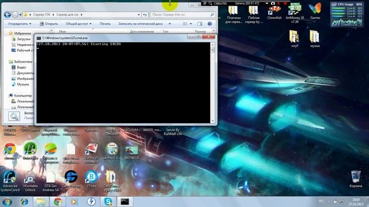
Task: Expand the address bar history dropdown
Action: (138, 14)
